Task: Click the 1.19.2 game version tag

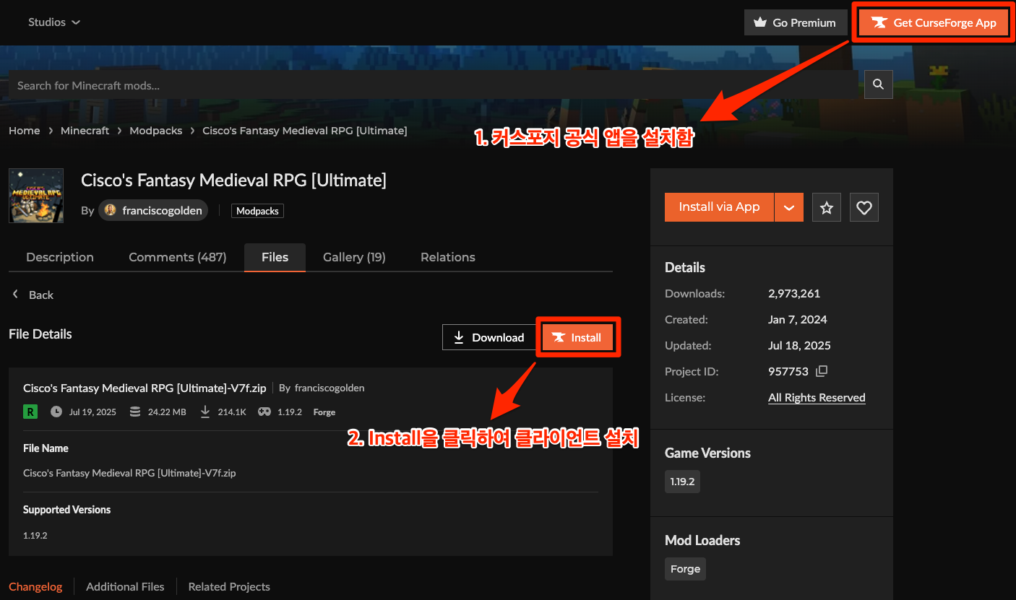Action: point(682,482)
